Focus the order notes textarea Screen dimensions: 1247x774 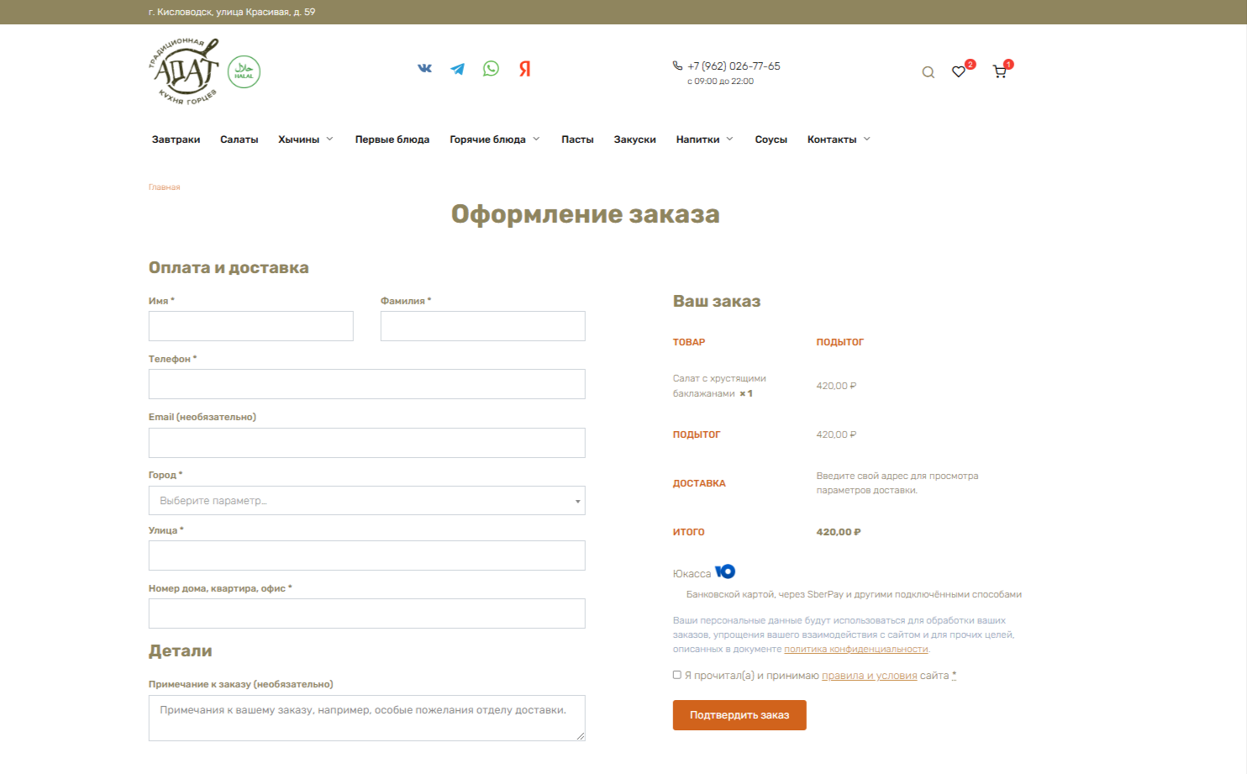[366, 718]
